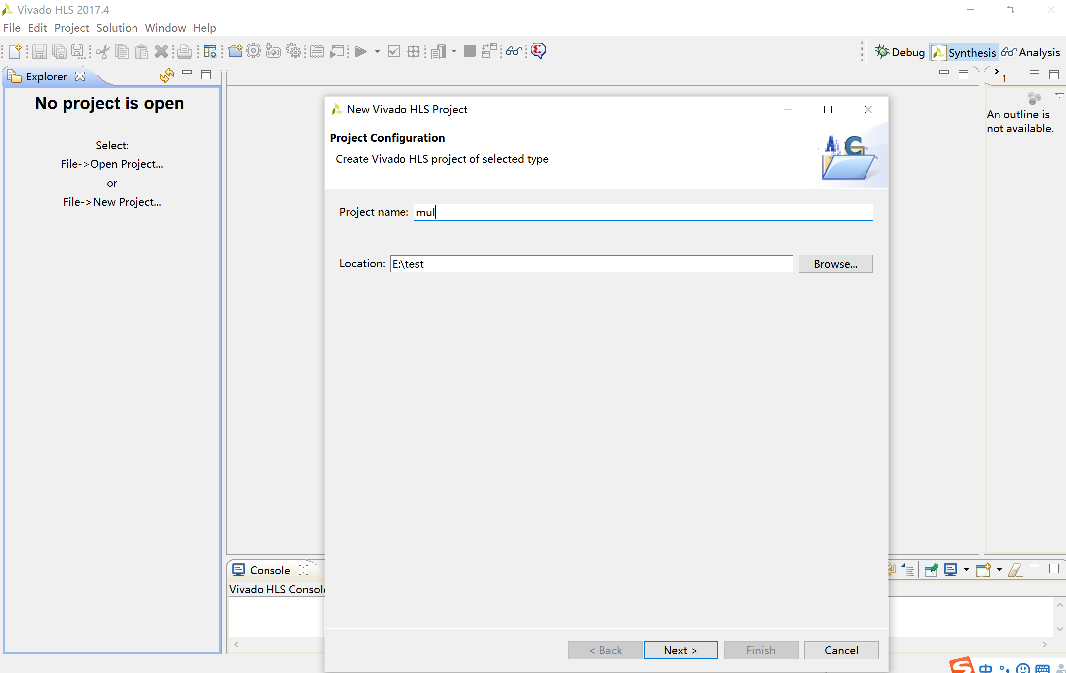Close the Console tab
This screenshot has height=673, width=1066.
click(x=303, y=570)
